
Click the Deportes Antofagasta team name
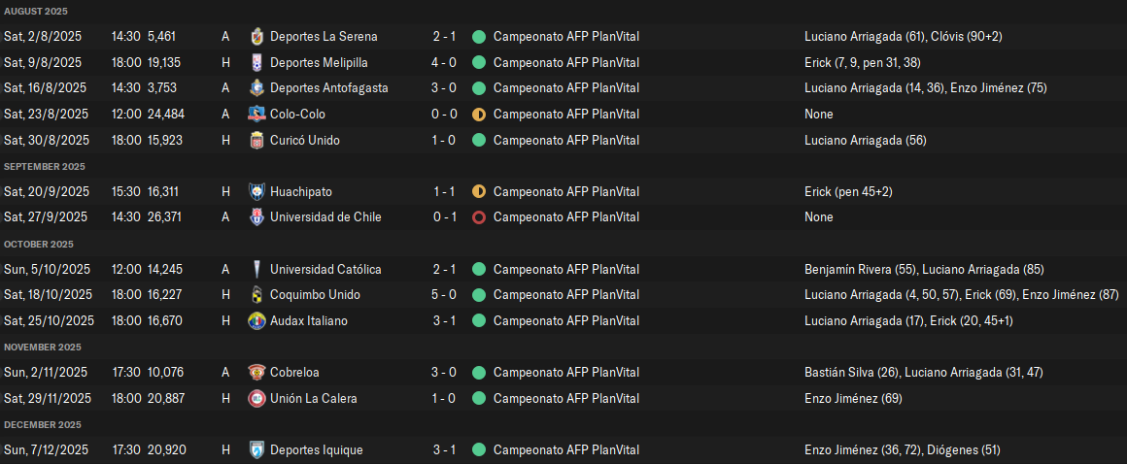(x=328, y=87)
